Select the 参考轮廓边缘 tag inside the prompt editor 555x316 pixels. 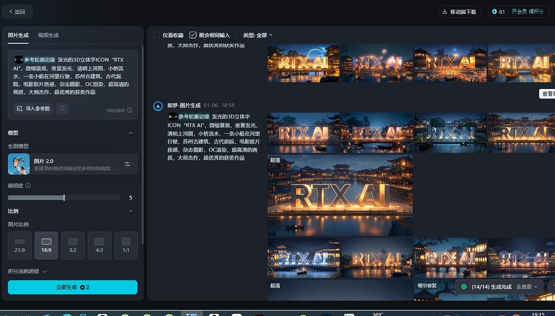pos(35,60)
